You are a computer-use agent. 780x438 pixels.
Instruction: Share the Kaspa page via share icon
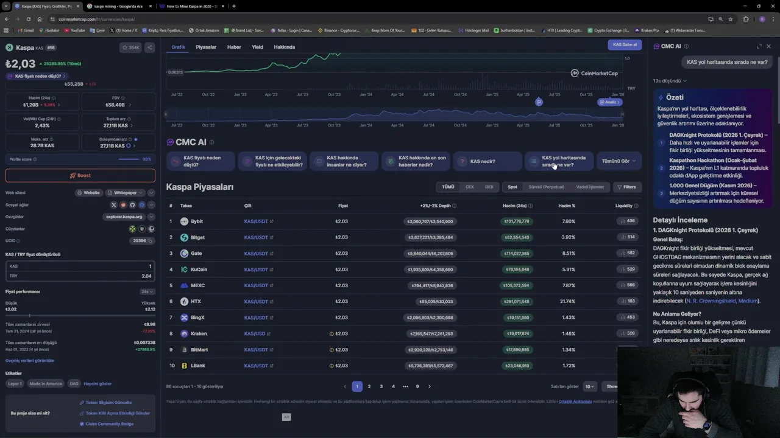tap(149, 47)
